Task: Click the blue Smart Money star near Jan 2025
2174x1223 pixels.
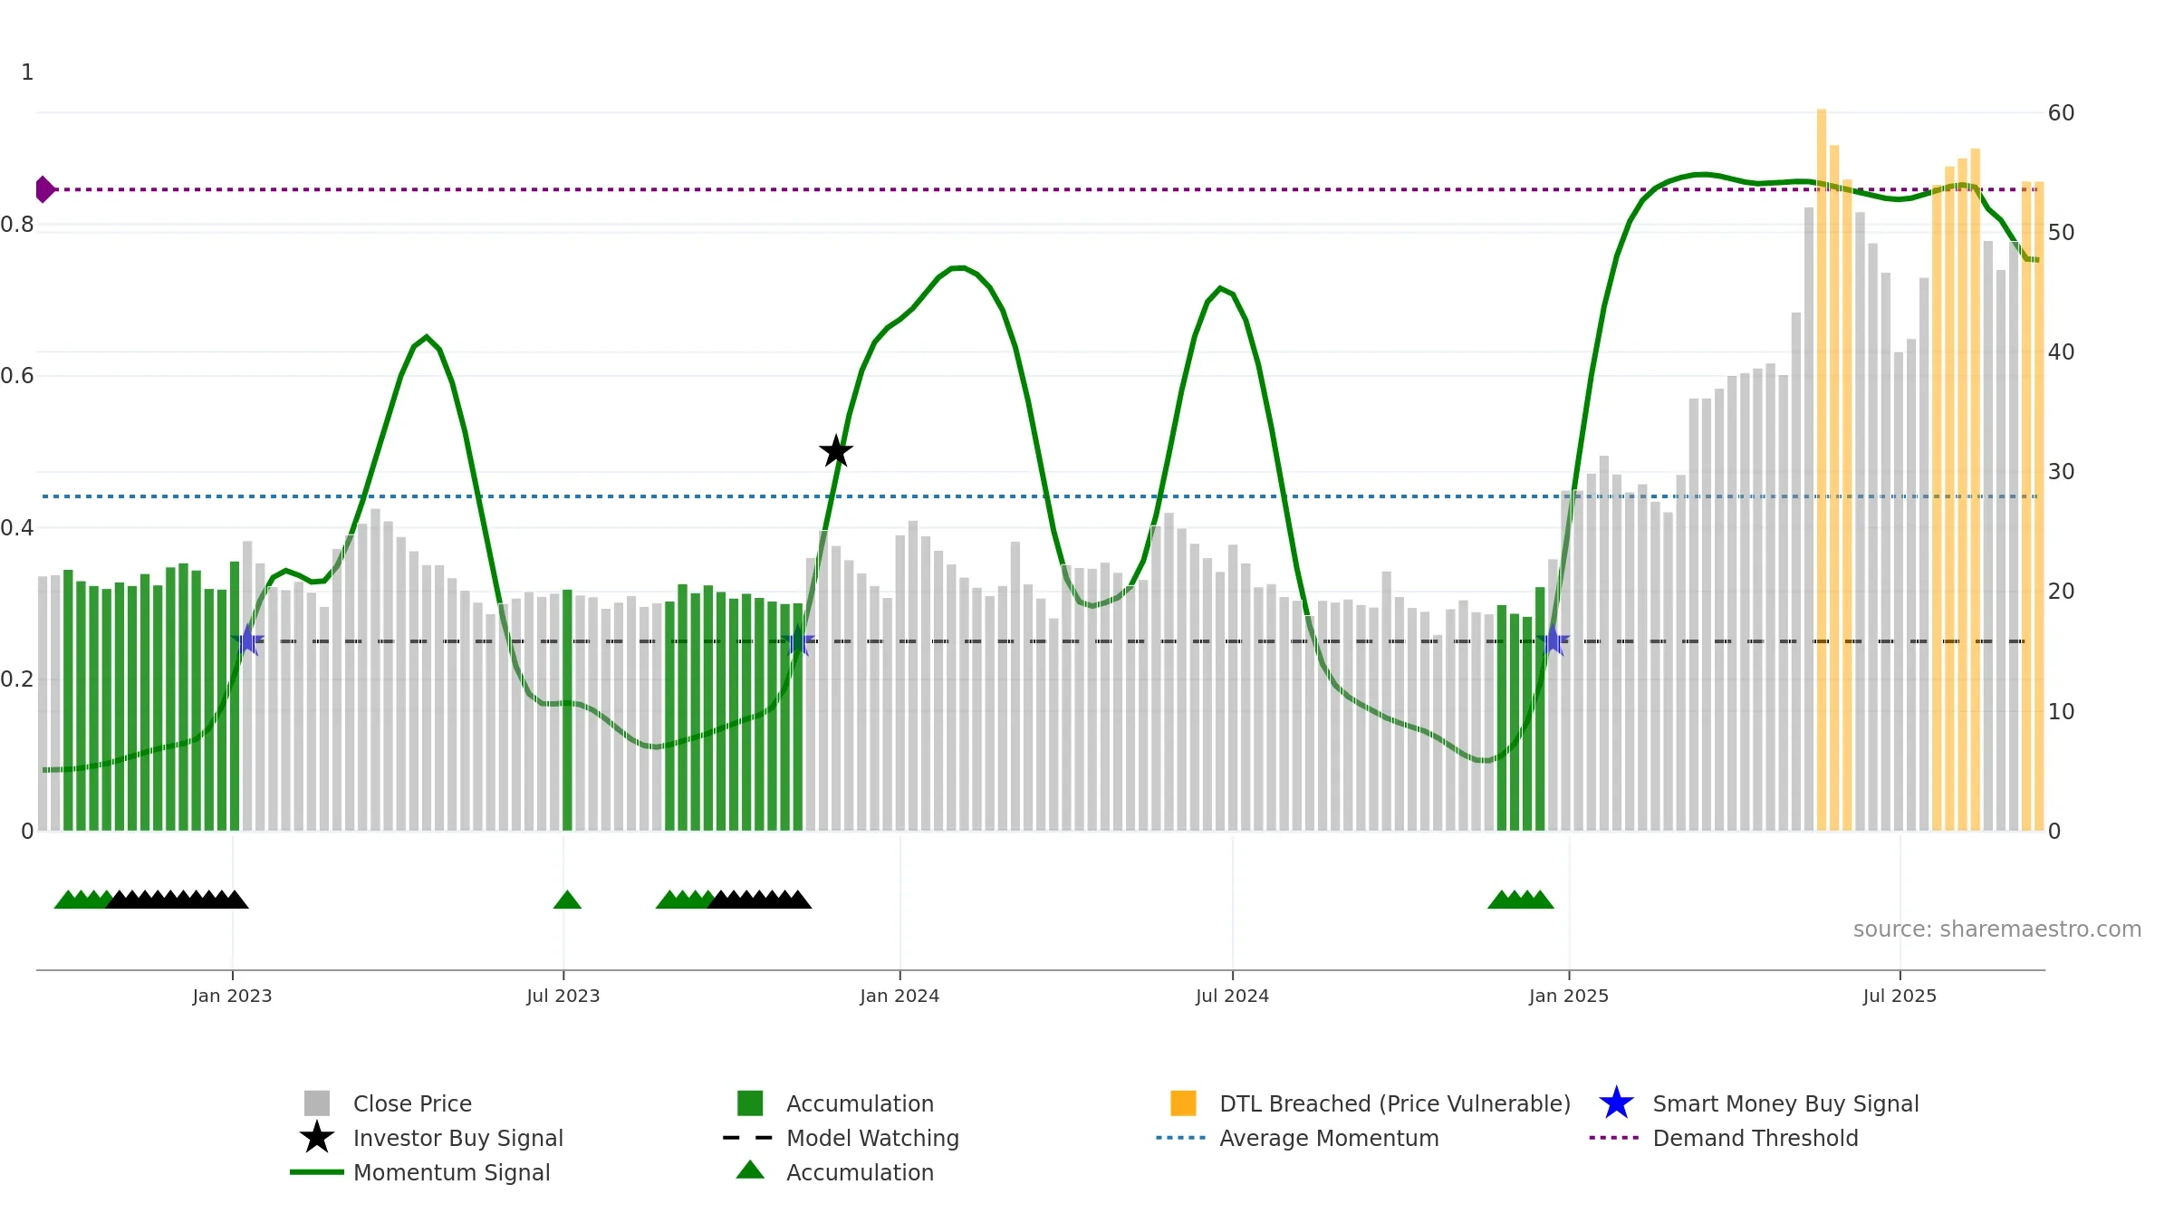Action: tap(1554, 640)
